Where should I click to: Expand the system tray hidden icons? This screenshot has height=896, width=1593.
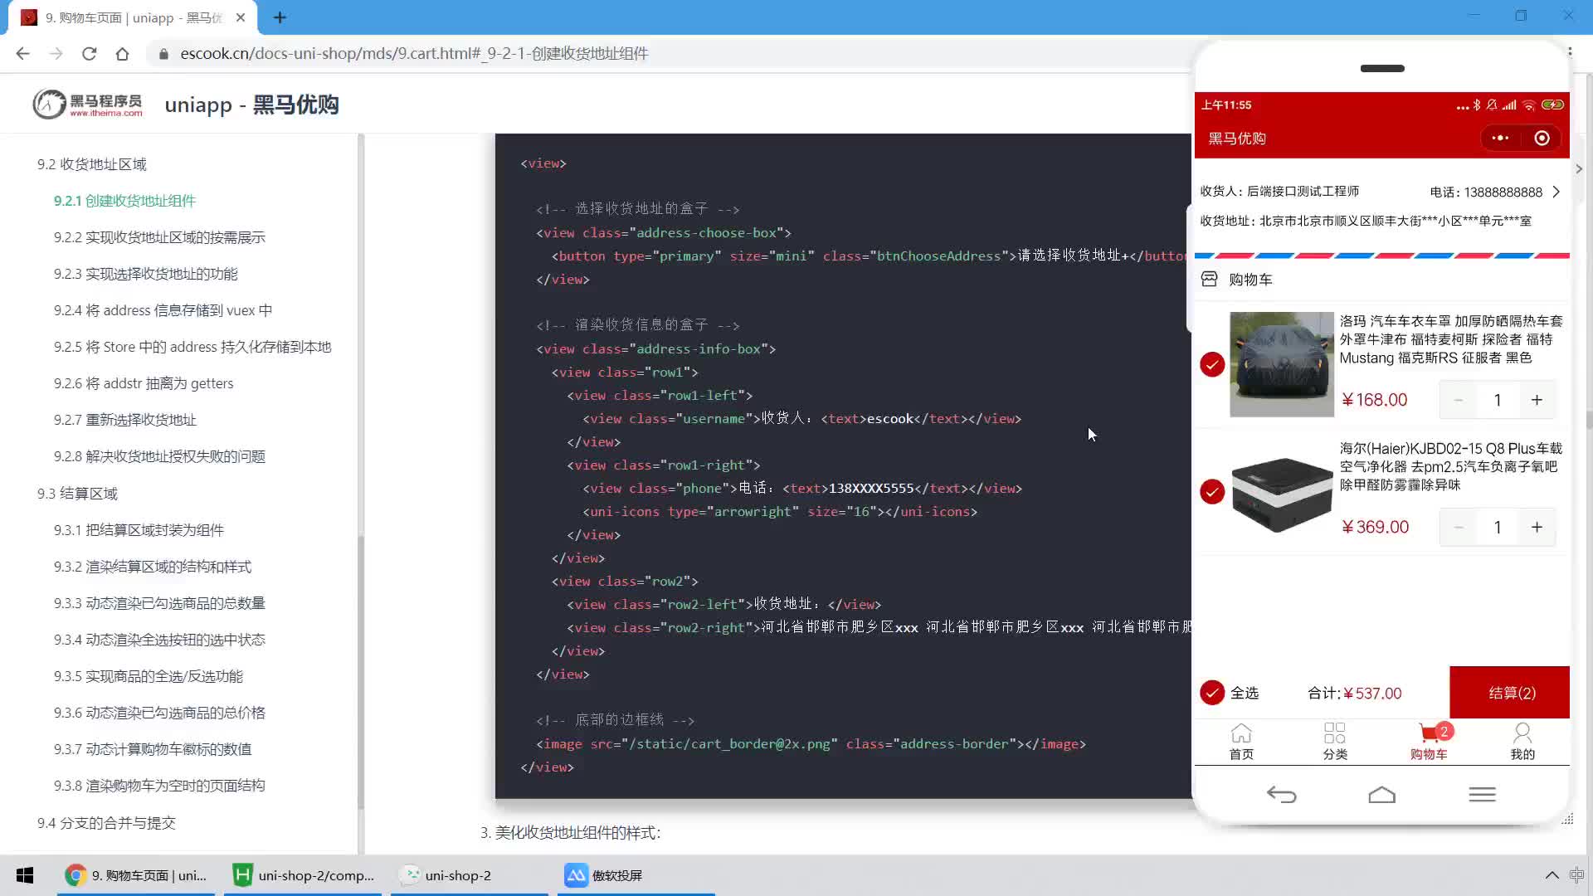pyautogui.click(x=1552, y=875)
